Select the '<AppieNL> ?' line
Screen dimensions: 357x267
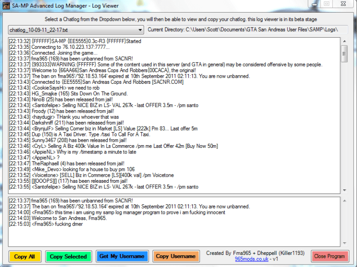(x=34, y=158)
